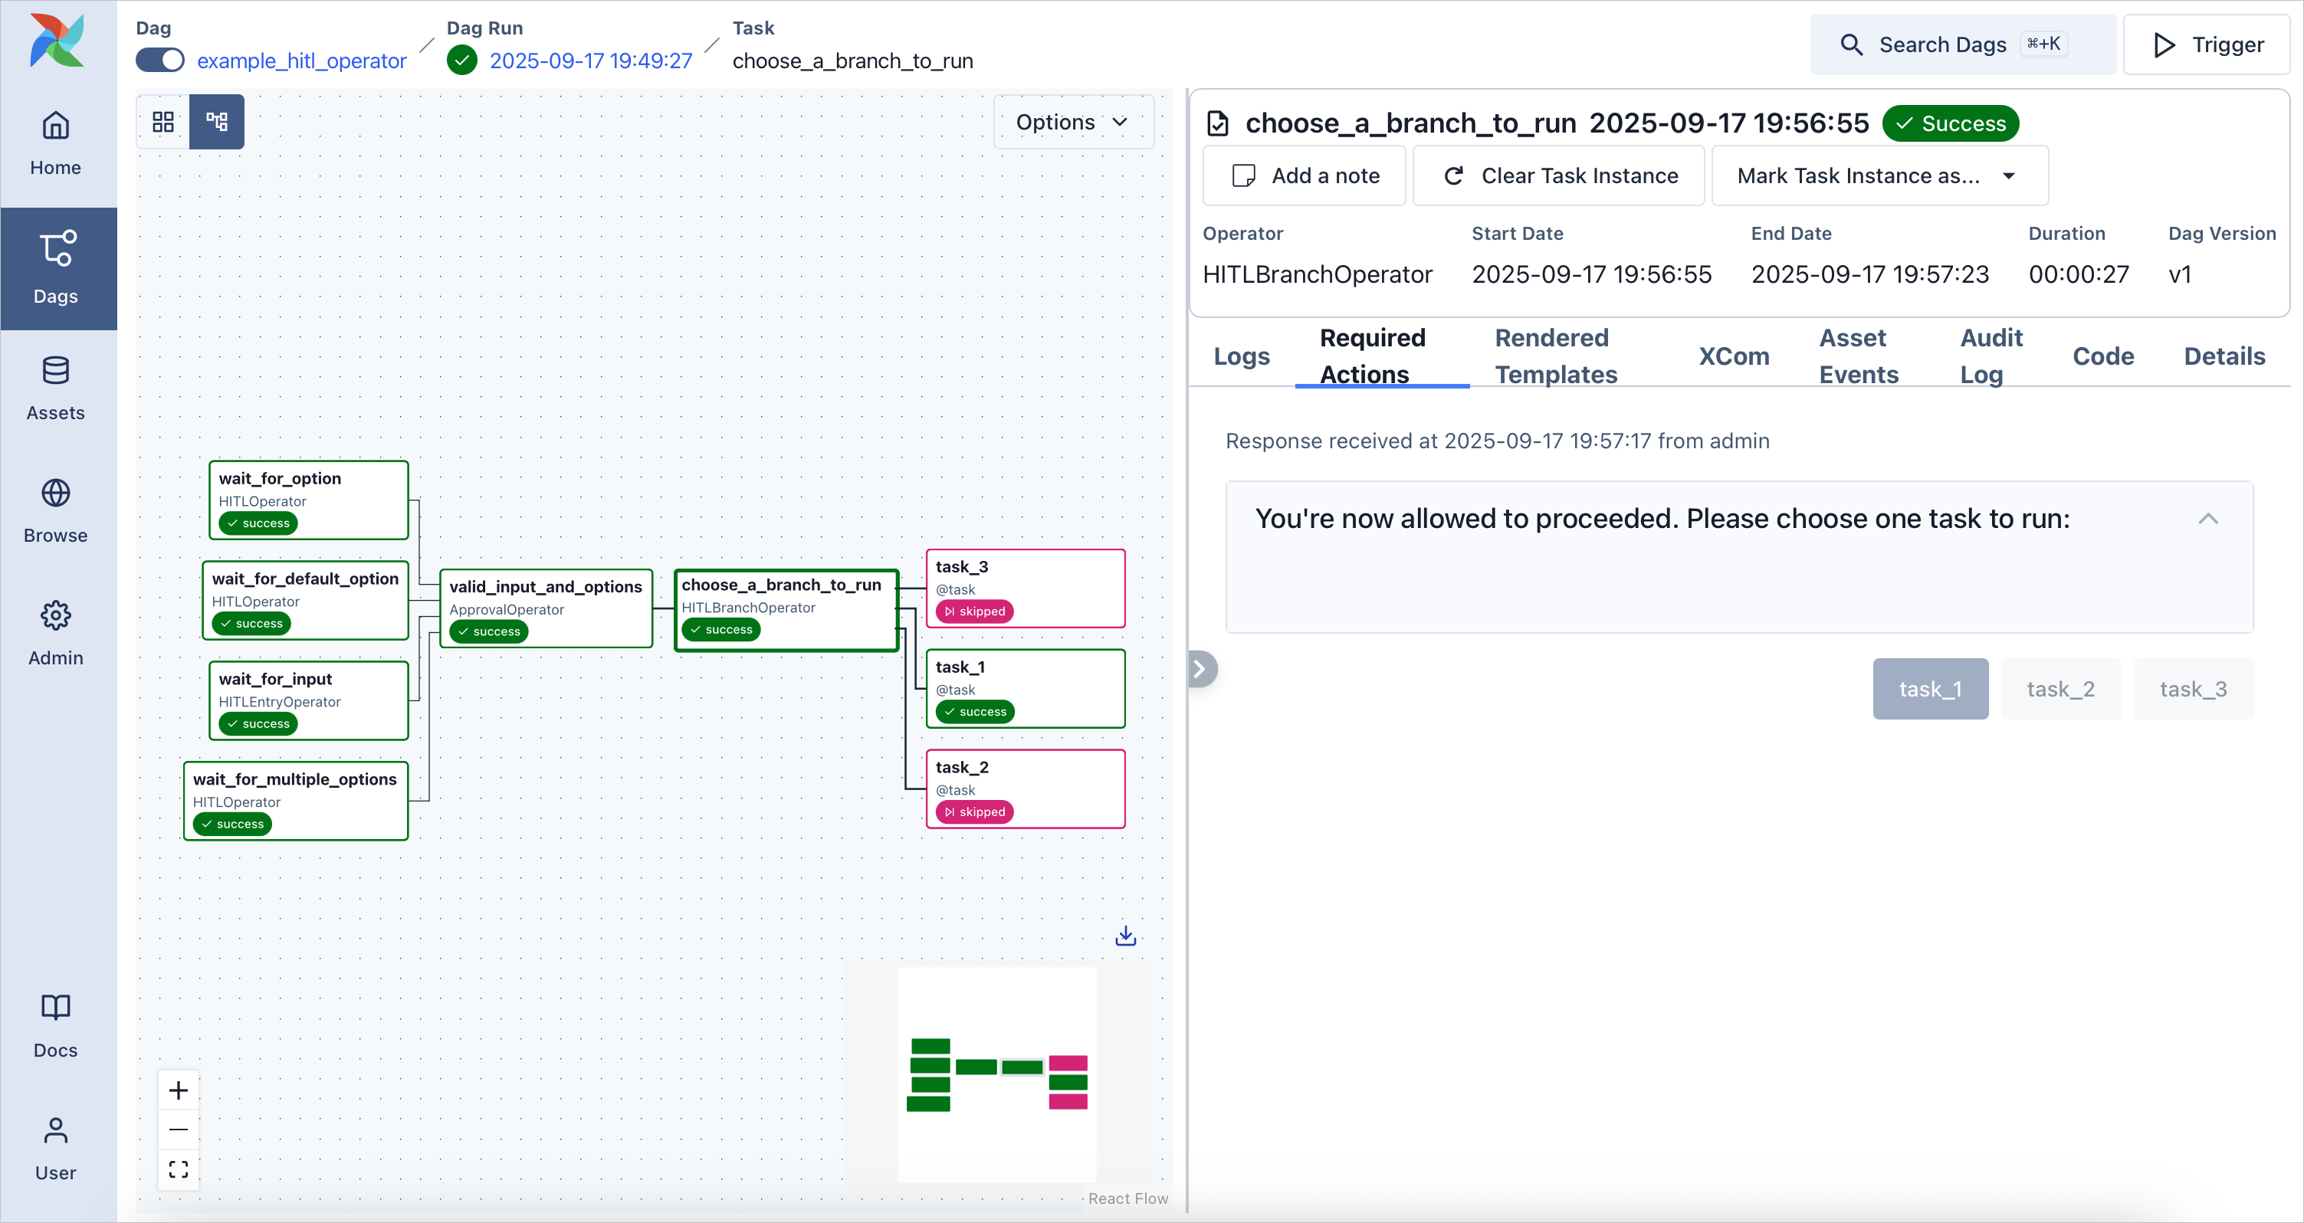Enable the graph view toggle
Screen dimensions: 2304x1223
(216, 122)
